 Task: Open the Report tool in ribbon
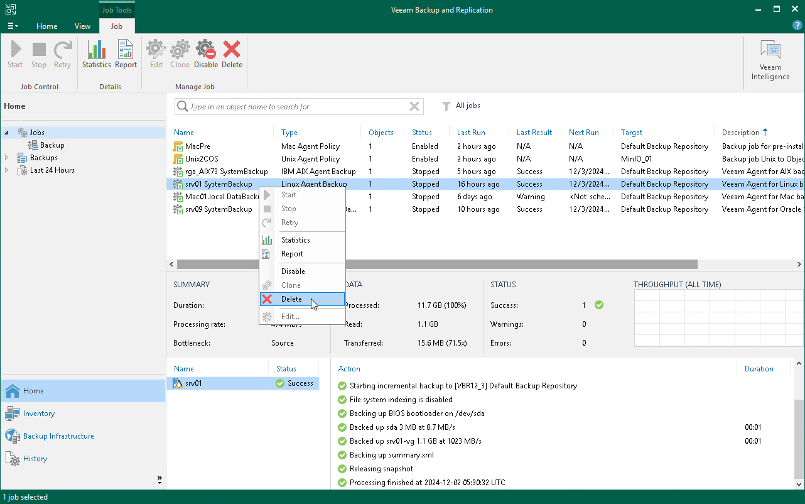126,54
